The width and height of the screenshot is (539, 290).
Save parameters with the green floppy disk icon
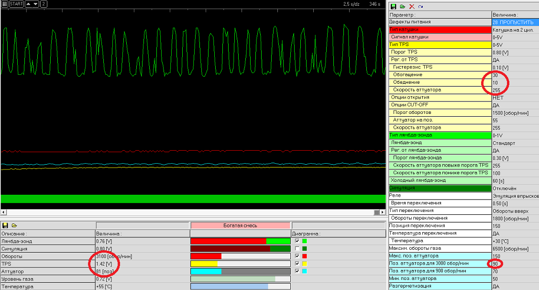pos(394,7)
